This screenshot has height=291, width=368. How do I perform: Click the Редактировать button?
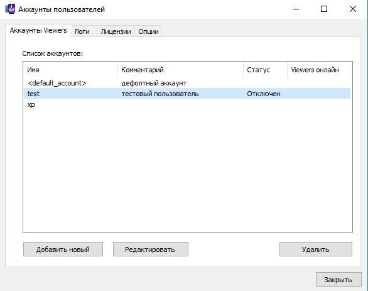click(x=151, y=249)
